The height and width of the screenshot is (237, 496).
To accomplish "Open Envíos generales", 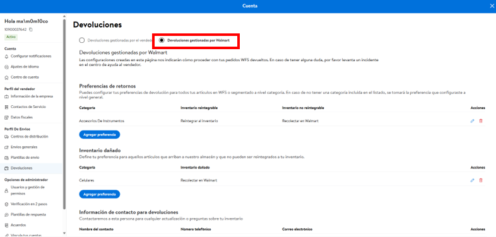I will 24,147.
